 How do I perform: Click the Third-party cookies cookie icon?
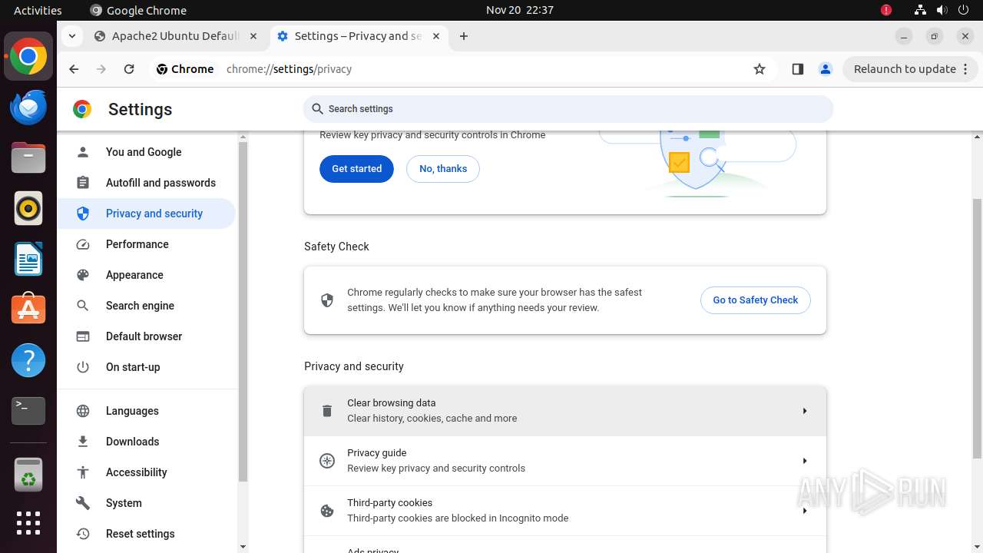327,511
